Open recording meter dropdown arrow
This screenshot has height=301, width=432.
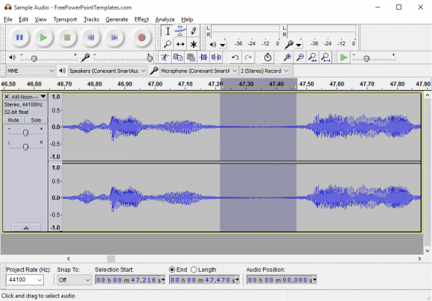click(x=299, y=45)
